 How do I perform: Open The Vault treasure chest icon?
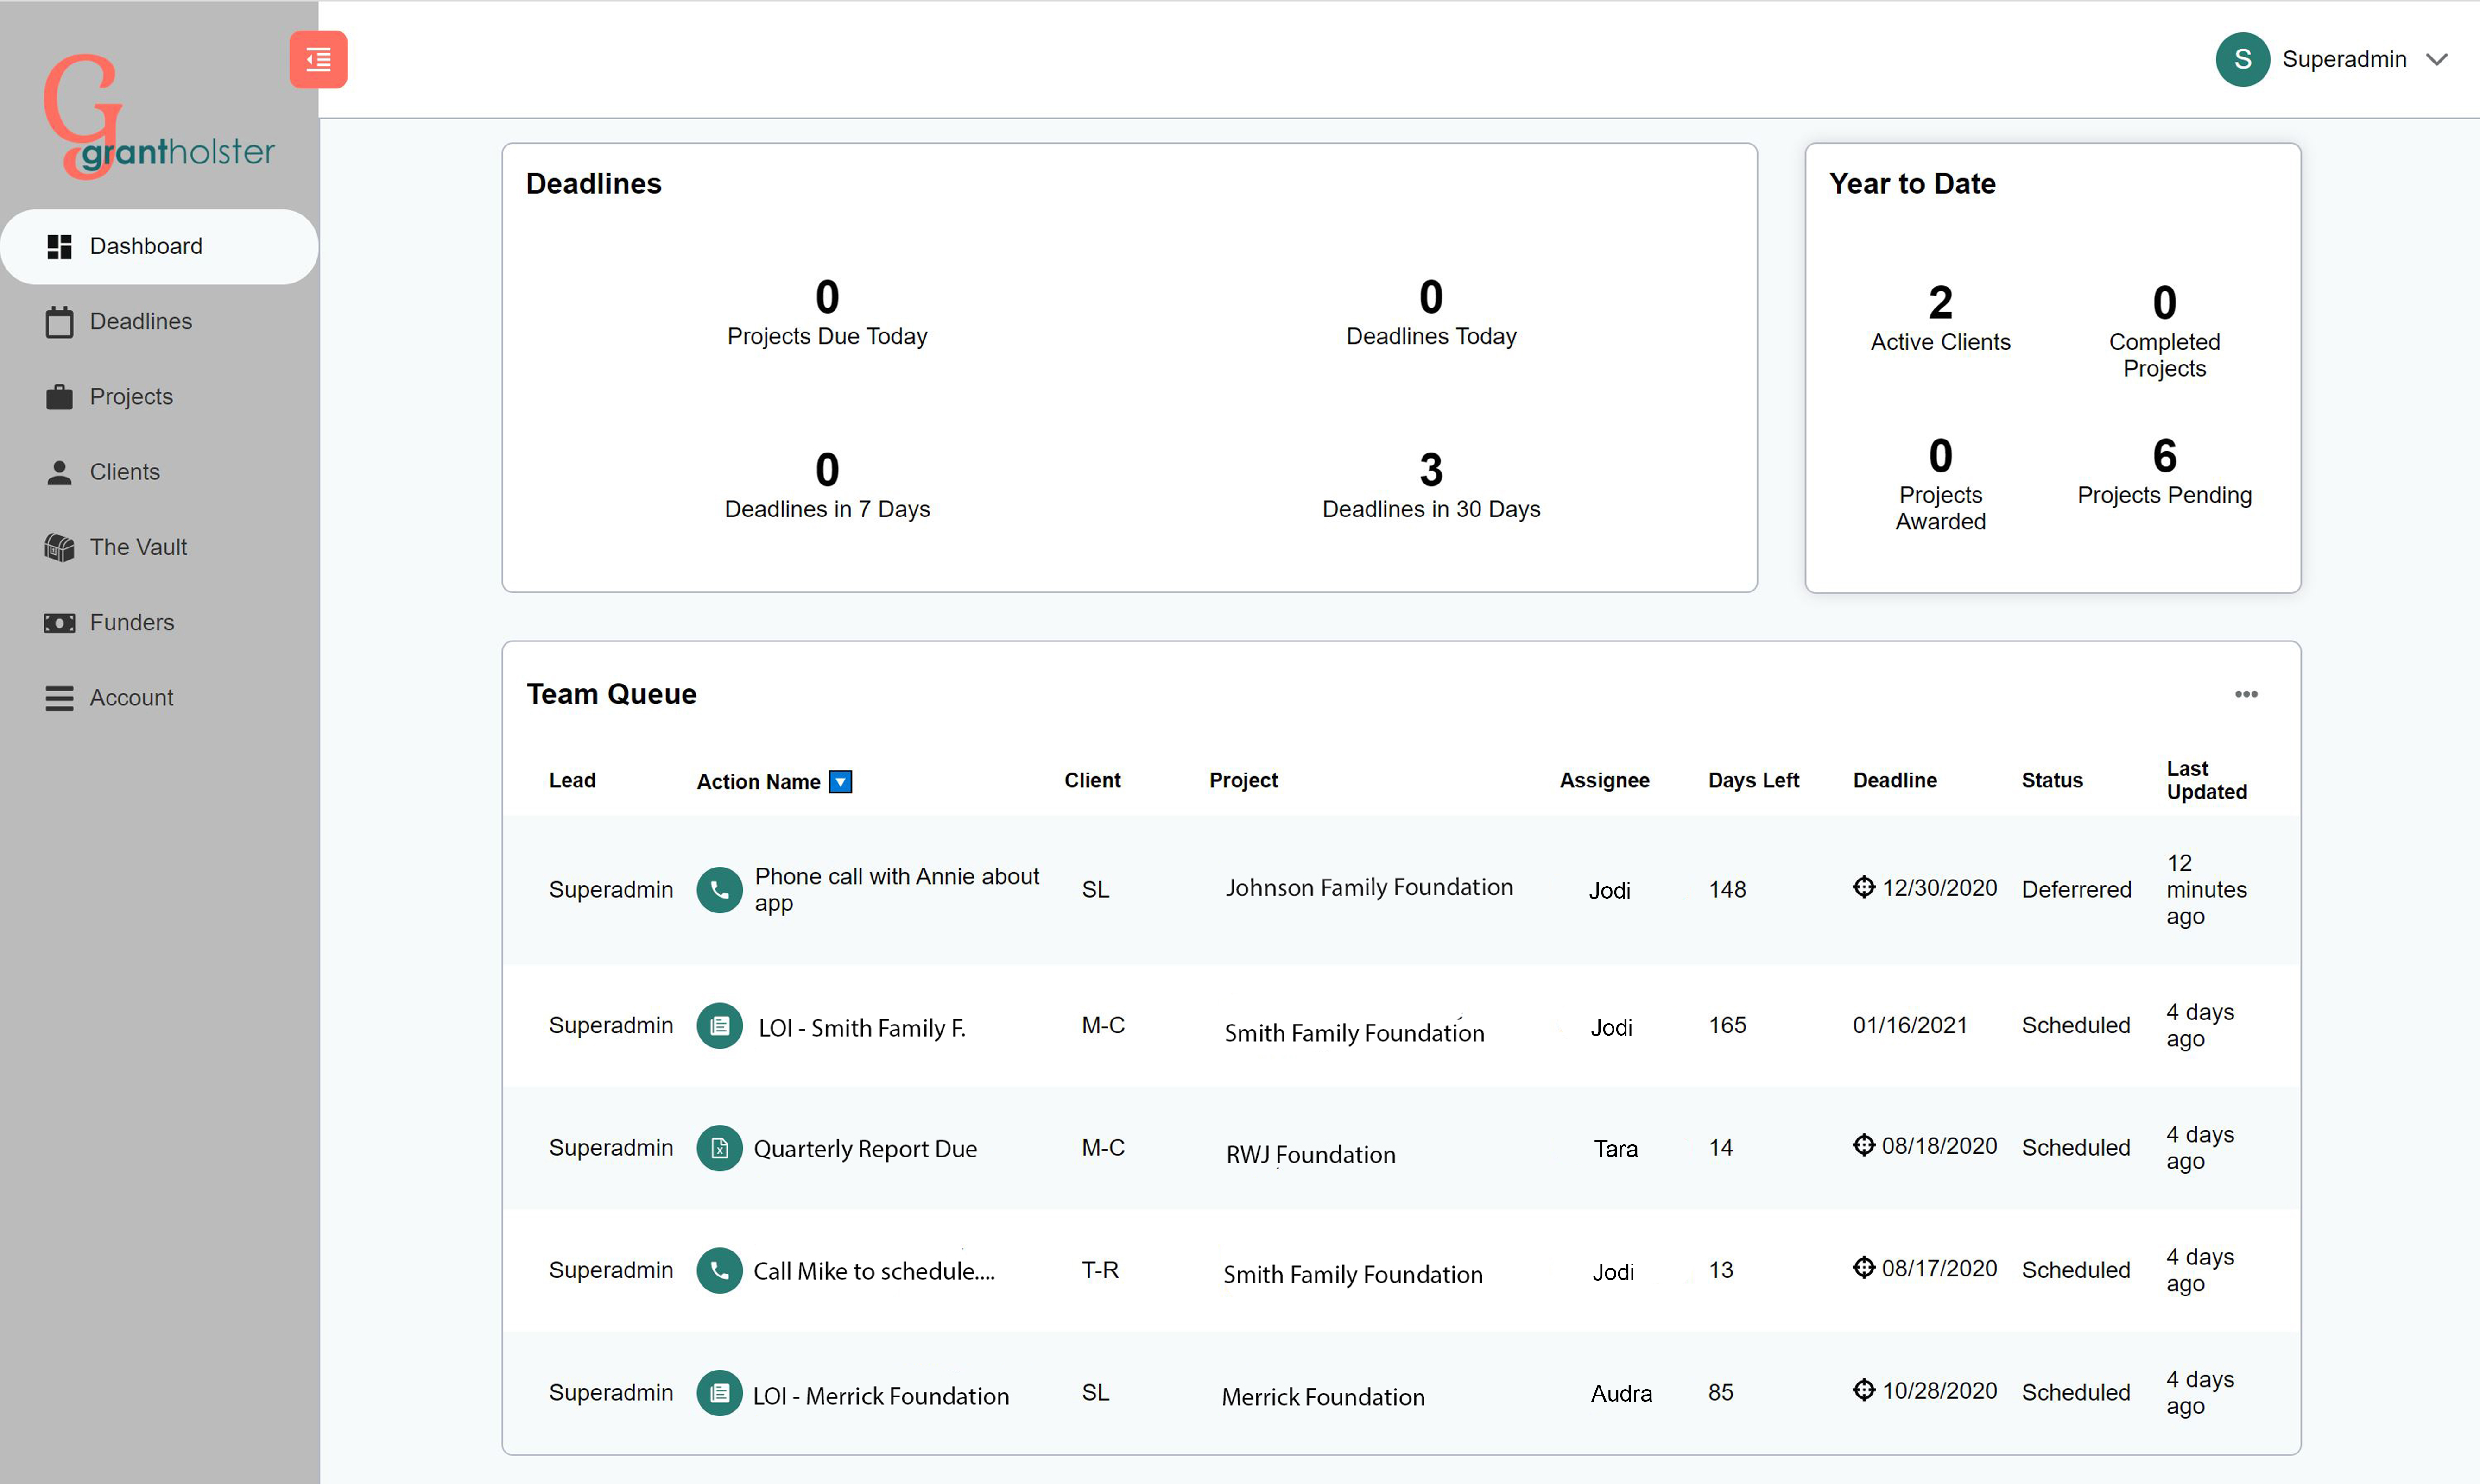pyautogui.click(x=59, y=547)
